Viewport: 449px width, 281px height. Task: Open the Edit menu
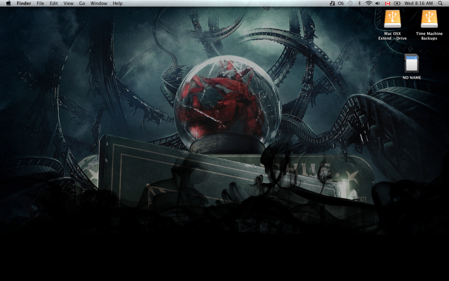click(x=53, y=3)
